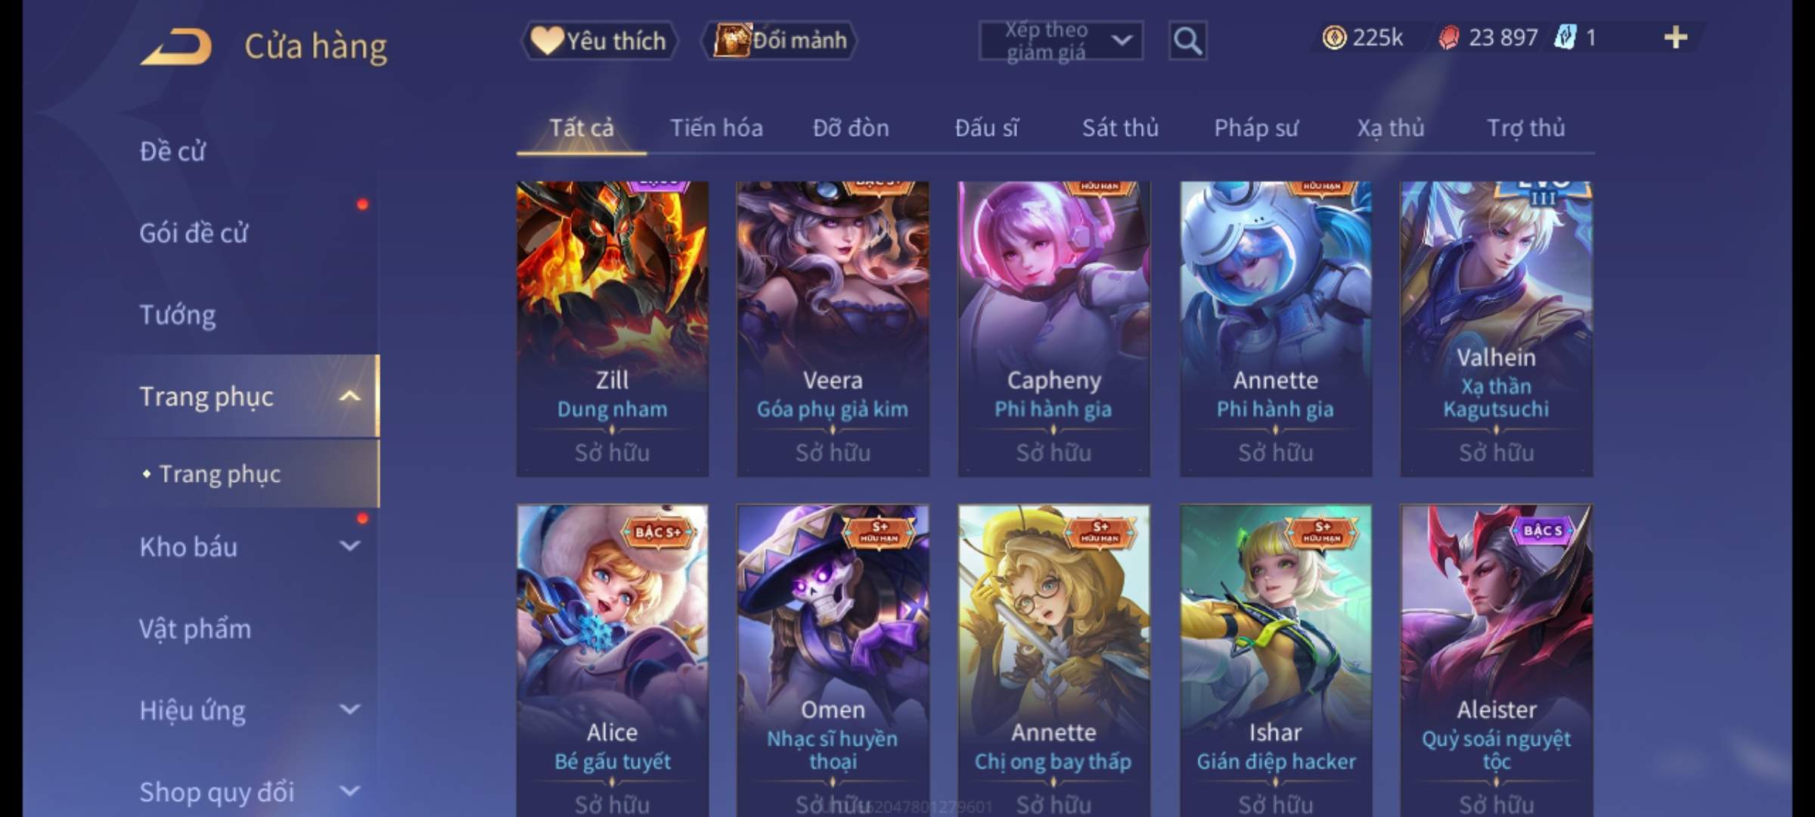Open Yêu thích heart favorites
The width and height of the screenshot is (1815, 817).
(x=599, y=40)
